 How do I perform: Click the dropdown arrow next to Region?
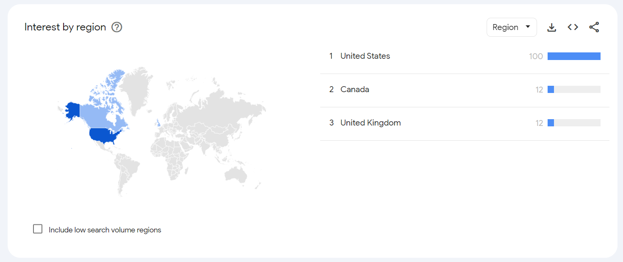point(528,27)
